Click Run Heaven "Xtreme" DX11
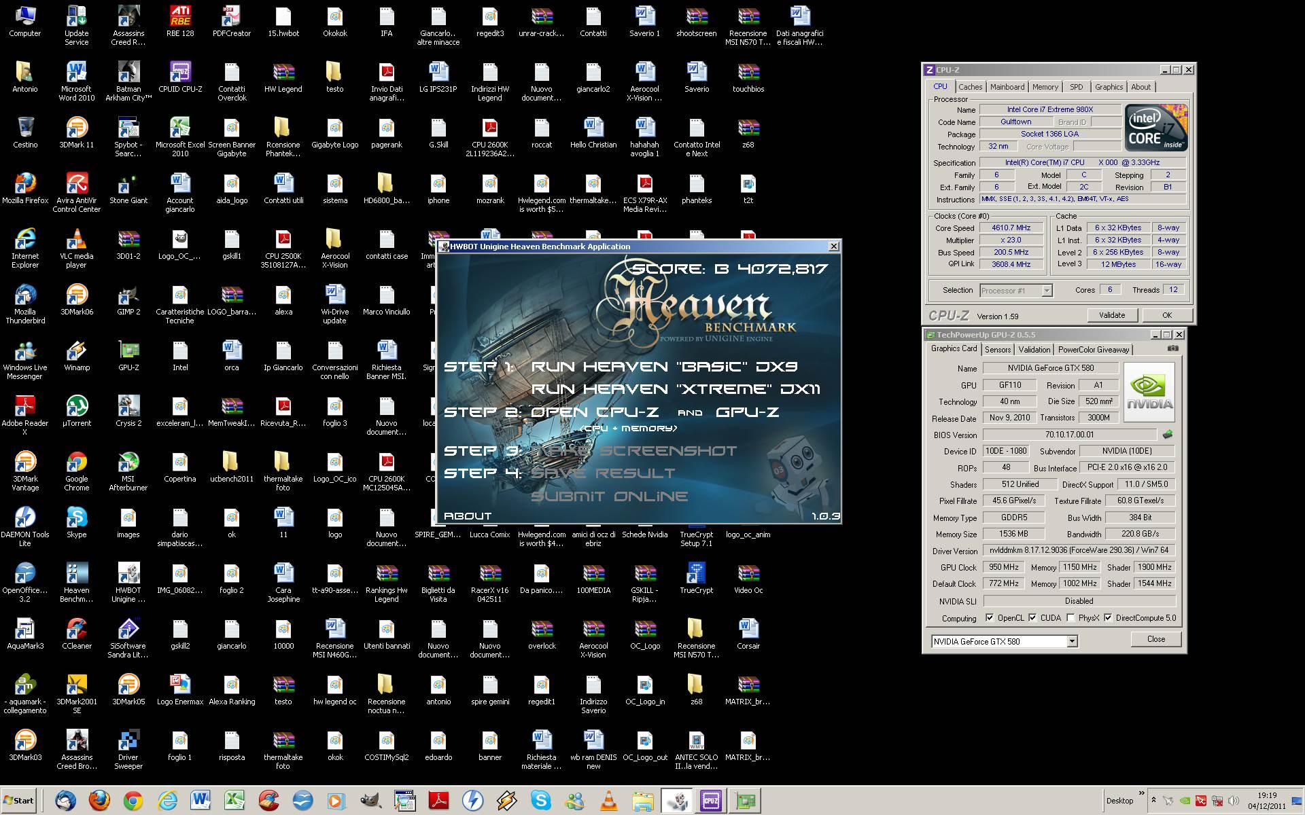1305x815 pixels. pos(675,389)
